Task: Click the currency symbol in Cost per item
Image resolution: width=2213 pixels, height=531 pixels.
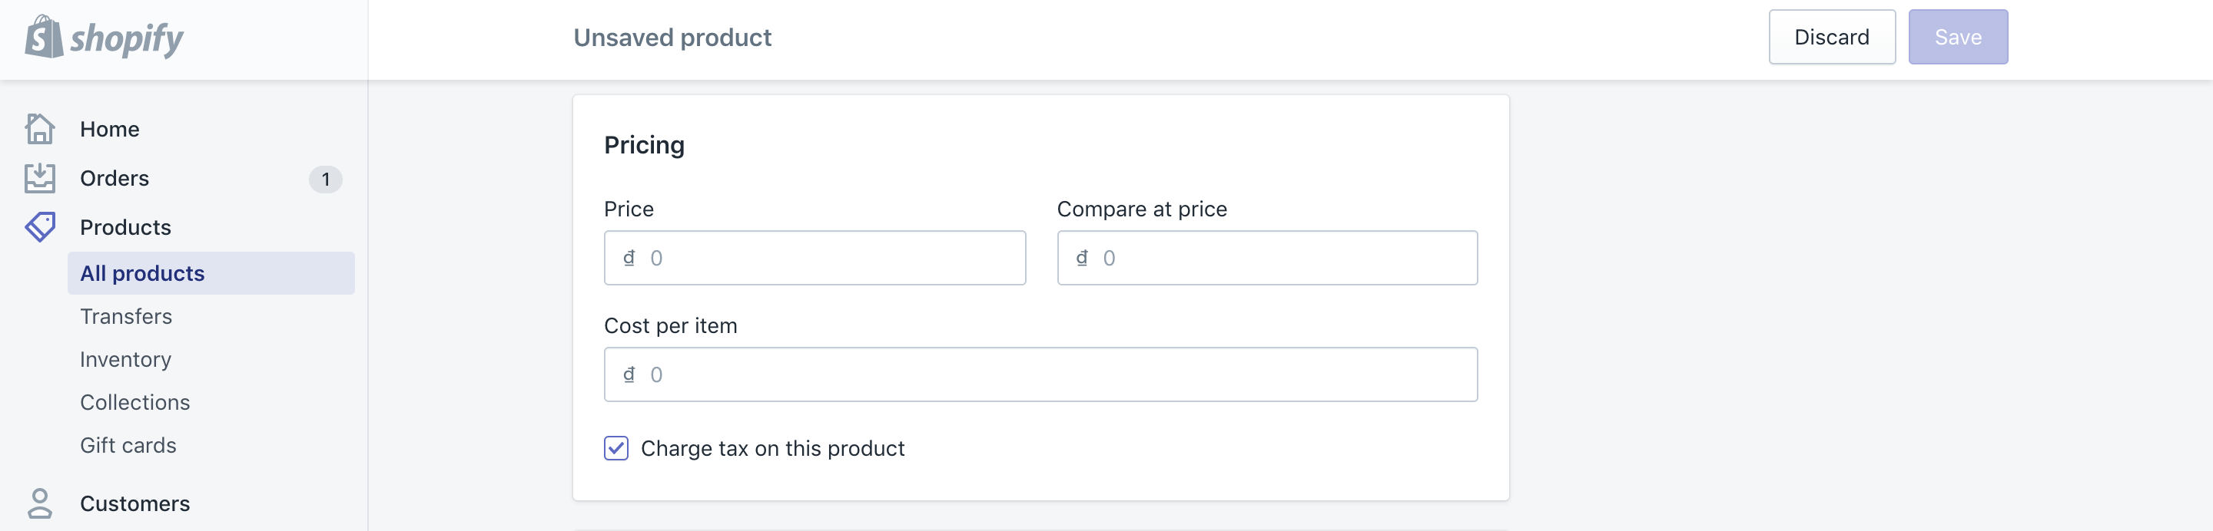Action: click(629, 374)
